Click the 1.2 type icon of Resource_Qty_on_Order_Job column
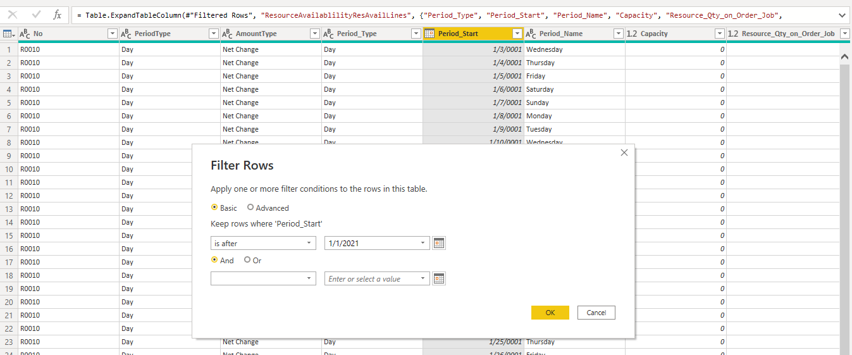The image size is (852, 355). [x=733, y=34]
